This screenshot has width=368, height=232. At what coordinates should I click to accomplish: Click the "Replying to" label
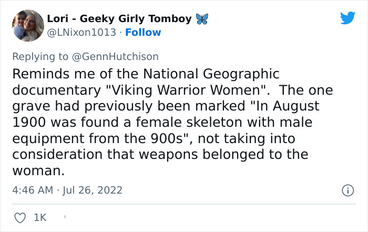pos(40,56)
